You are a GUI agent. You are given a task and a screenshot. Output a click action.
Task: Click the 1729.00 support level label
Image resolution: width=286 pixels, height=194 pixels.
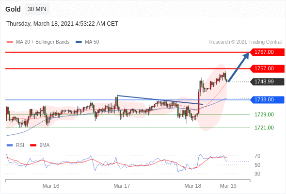pyautogui.click(x=264, y=114)
